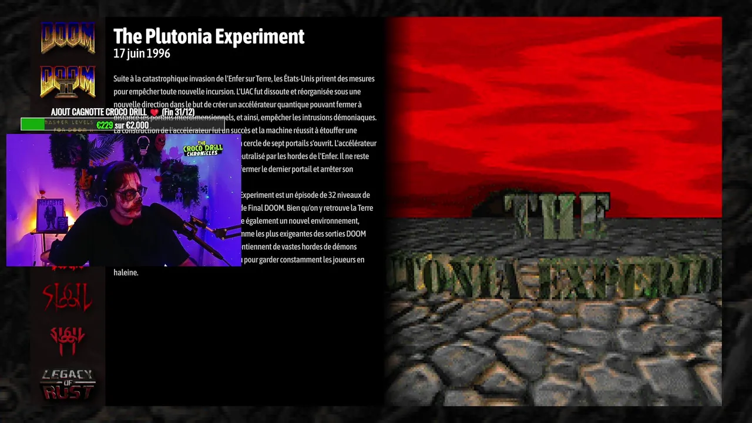Screen dimensions: 752x423
Task: Click The Croco Drill Chronicles logo
Action: pos(203,148)
